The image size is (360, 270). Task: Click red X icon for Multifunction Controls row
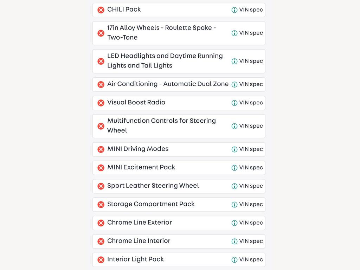pos(101,126)
